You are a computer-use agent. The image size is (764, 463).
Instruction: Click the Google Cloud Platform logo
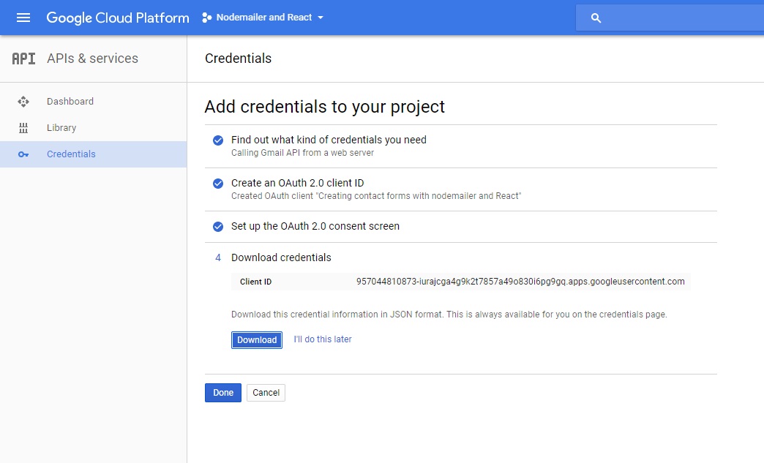pos(118,18)
